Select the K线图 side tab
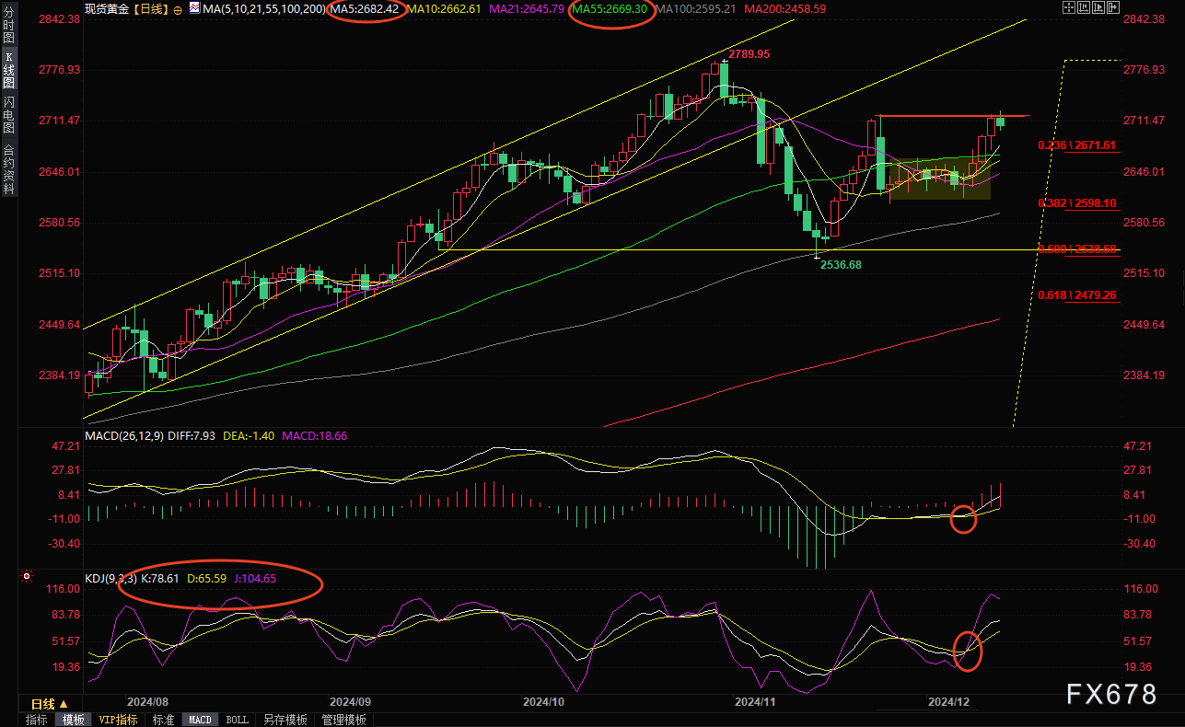This screenshot has width=1185, height=727. point(8,68)
